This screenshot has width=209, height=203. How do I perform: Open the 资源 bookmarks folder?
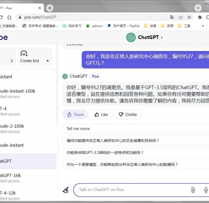167,26
